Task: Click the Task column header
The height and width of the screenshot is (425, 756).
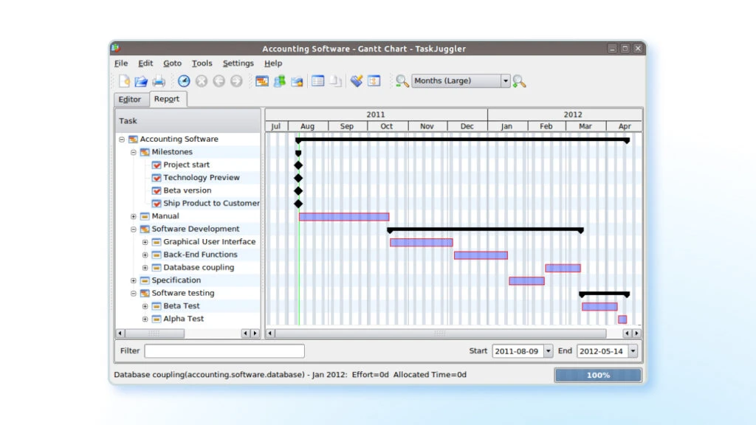Action: click(188, 121)
